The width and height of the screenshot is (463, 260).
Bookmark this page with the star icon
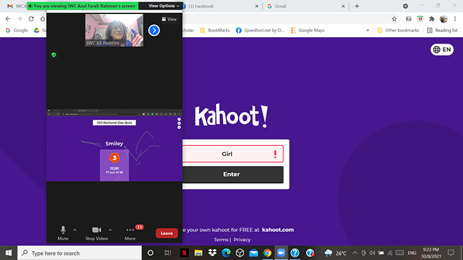click(x=394, y=19)
